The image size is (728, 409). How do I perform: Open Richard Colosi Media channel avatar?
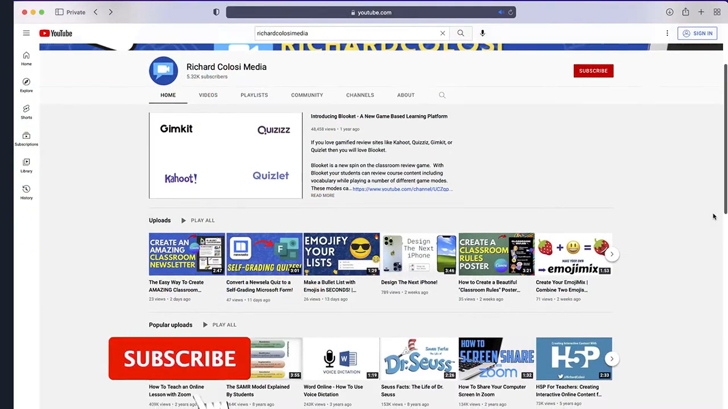[163, 71]
